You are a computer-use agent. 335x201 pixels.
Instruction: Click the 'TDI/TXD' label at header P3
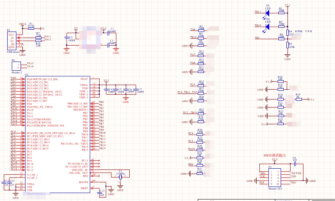pyautogui.click(x=296, y=173)
